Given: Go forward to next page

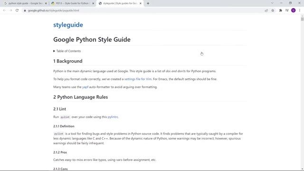Looking at the screenshot, I should (10, 10).
